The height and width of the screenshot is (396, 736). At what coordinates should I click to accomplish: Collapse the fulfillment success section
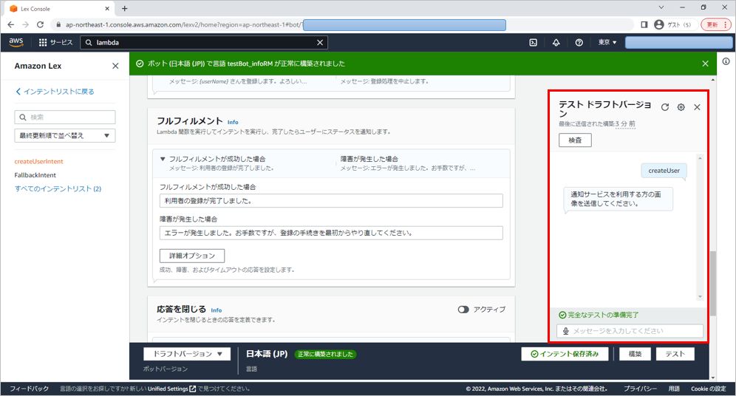pos(163,159)
